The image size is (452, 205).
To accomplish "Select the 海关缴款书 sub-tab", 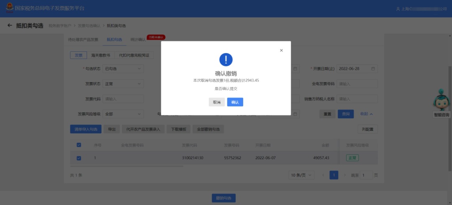I will [x=100, y=55].
